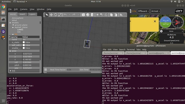Toggle the self_coll... checkbox

24,45
